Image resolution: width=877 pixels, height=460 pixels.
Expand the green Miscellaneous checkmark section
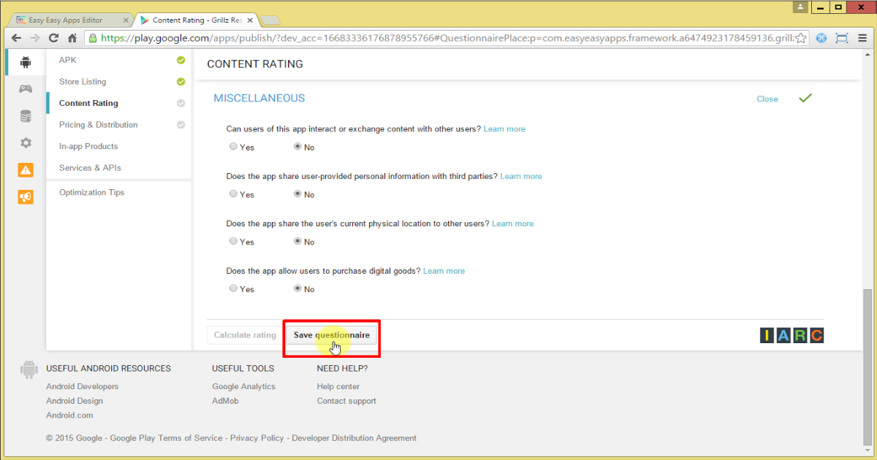805,98
